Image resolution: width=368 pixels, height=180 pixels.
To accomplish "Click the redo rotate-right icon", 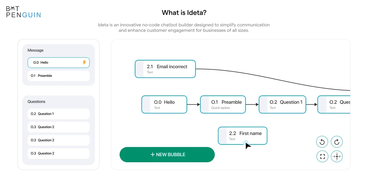I will click(x=337, y=142).
